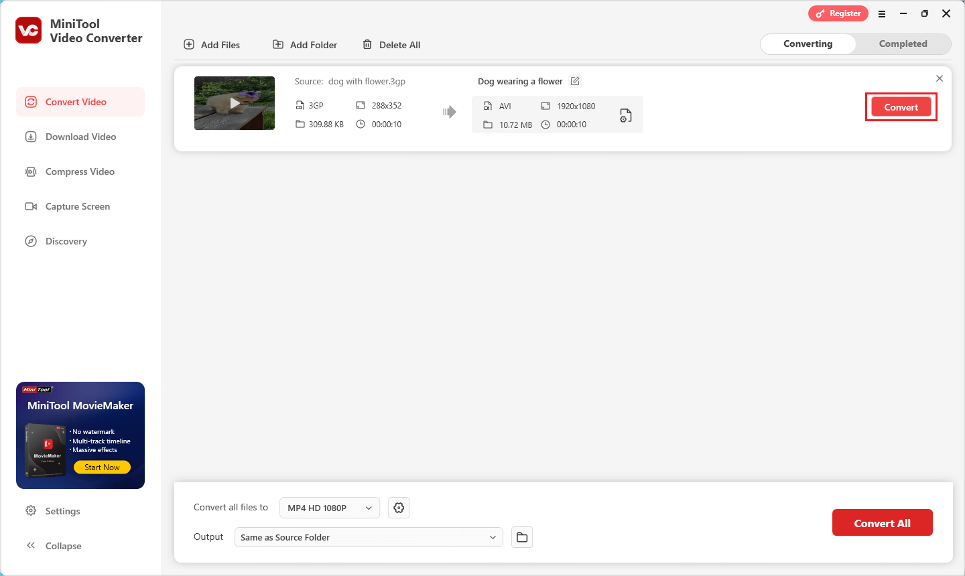Click the Convert all files to label
Image resolution: width=965 pixels, height=576 pixels.
point(231,507)
